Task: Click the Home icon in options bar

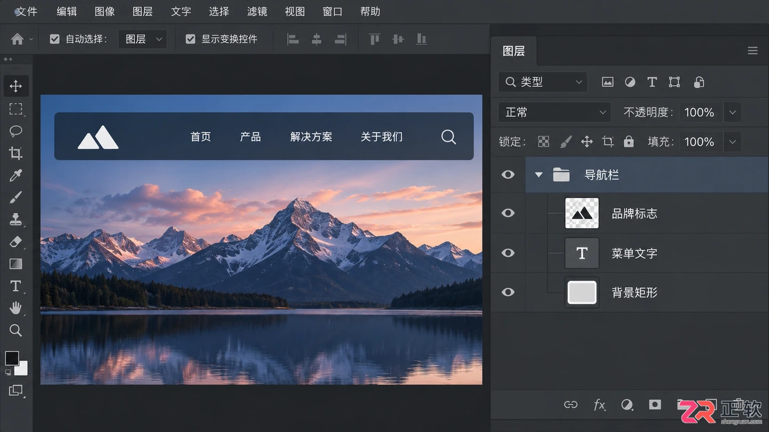Action: tap(18, 39)
